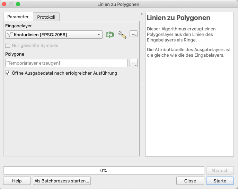Click the browse button beside the Polygone field

click(134, 63)
